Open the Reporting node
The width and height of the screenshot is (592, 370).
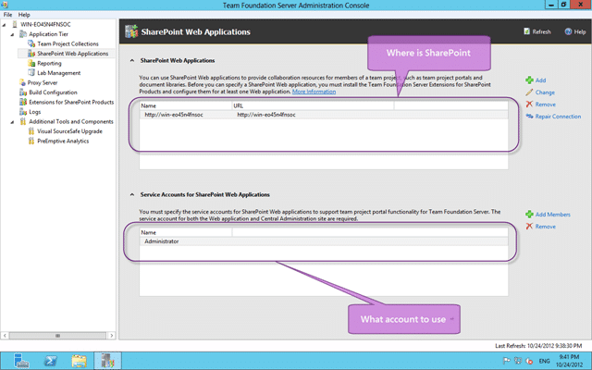pyautogui.click(x=49, y=64)
